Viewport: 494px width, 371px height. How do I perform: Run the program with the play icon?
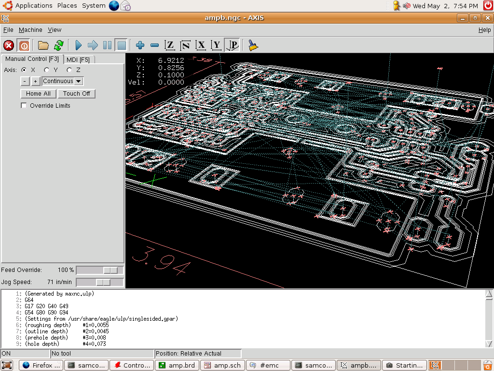(x=79, y=45)
